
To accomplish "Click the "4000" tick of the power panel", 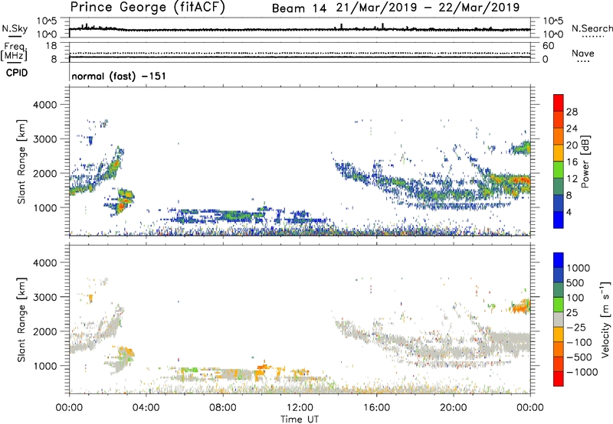I will tap(45, 105).
